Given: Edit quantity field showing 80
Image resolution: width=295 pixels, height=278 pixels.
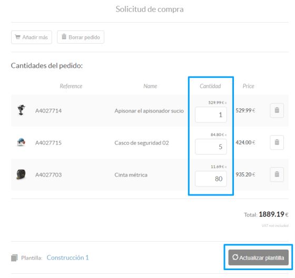Looking at the screenshot, I should point(211,179).
